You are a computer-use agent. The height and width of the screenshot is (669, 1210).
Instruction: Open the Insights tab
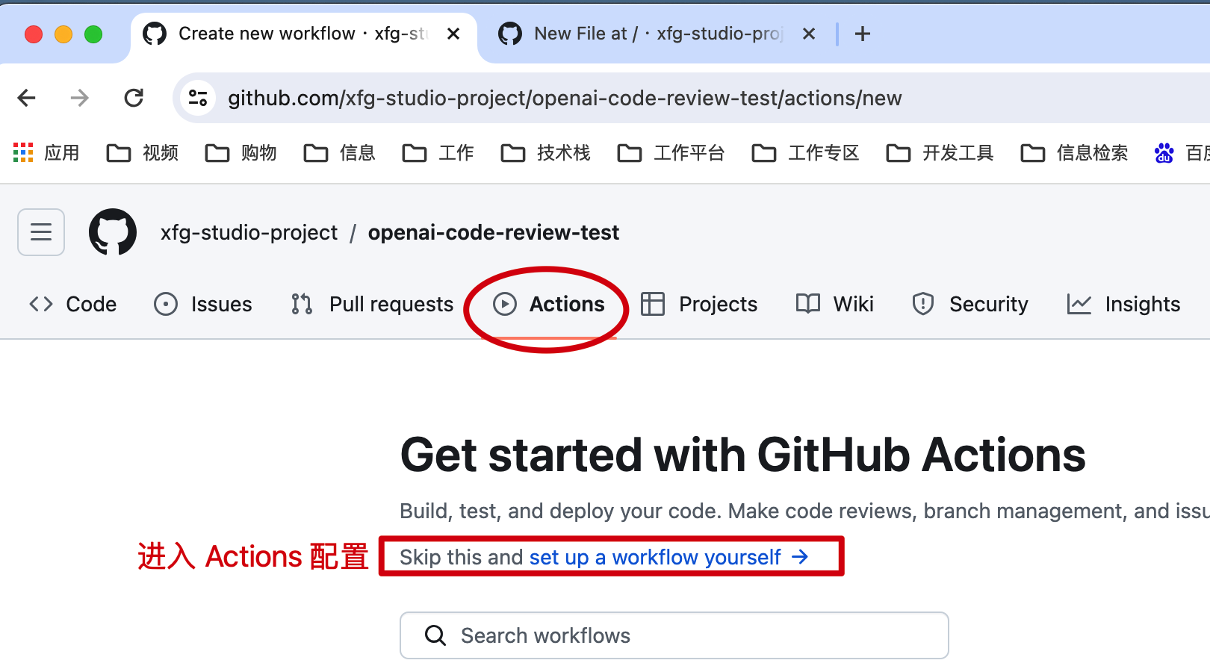(x=1123, y=304)
